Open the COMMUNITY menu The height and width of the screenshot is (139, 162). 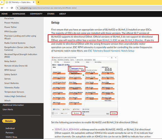pyautogui.click(x=36, y=14)
